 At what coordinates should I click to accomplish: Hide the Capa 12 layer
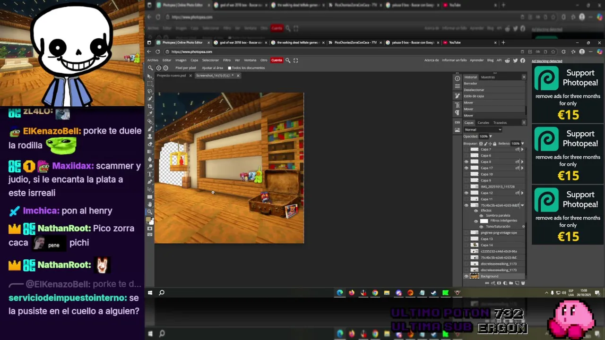[467, 193]
